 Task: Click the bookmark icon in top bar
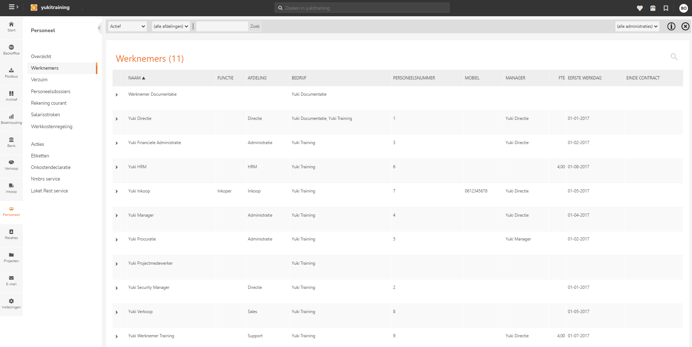coord(666,8)
